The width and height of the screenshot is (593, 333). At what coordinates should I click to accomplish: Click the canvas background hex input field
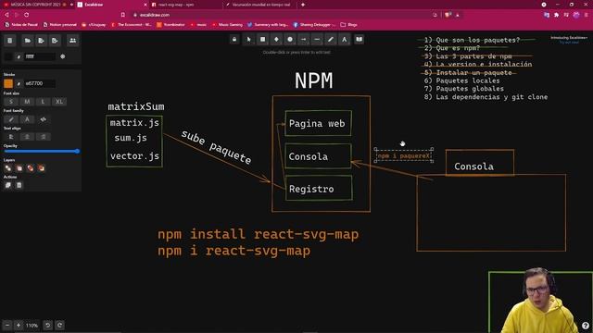point(40,56)
